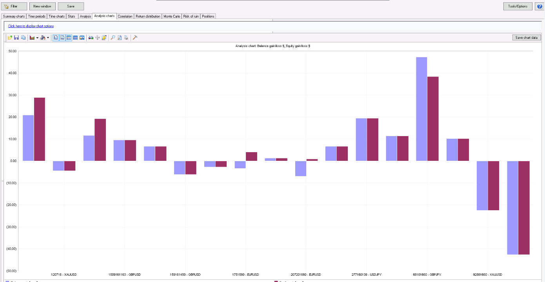Click the chart picture view icon
This screenshot has height=282, width=545.
point(82,38)
